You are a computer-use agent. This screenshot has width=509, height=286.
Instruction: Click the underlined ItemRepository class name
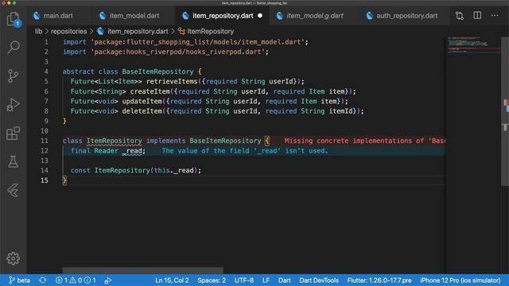coord(114,141)
